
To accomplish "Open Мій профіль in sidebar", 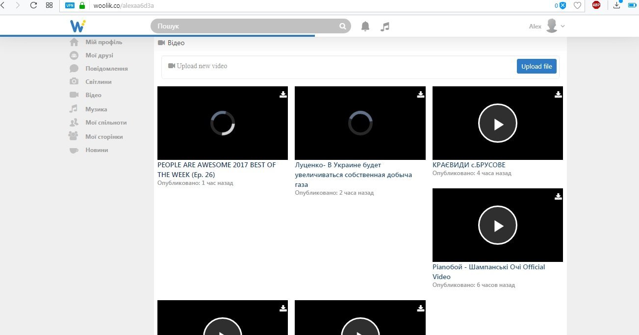I will coord(103,42).
